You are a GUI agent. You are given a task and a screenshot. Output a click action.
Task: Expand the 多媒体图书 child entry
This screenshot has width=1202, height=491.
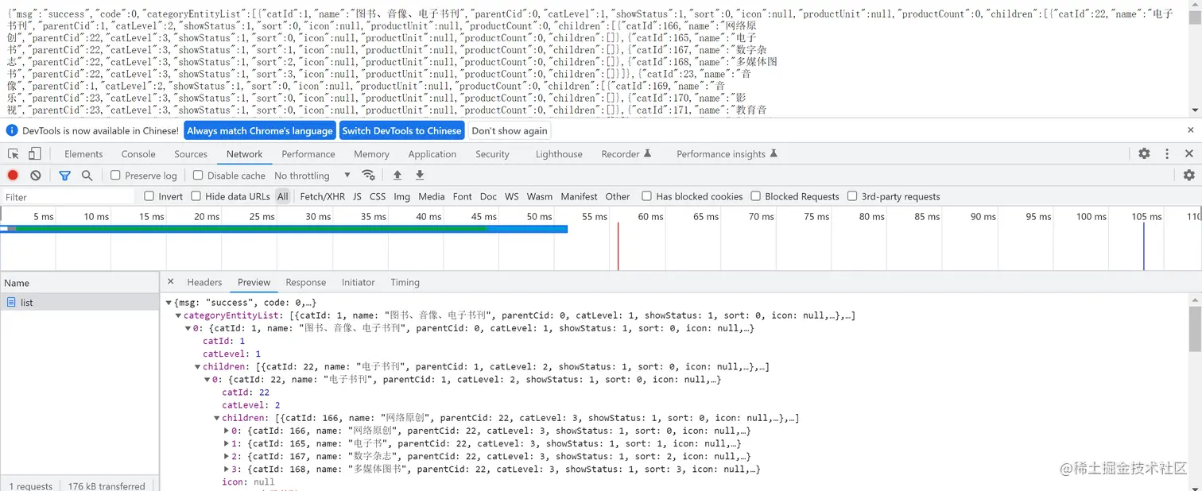[x=227, y=469]
